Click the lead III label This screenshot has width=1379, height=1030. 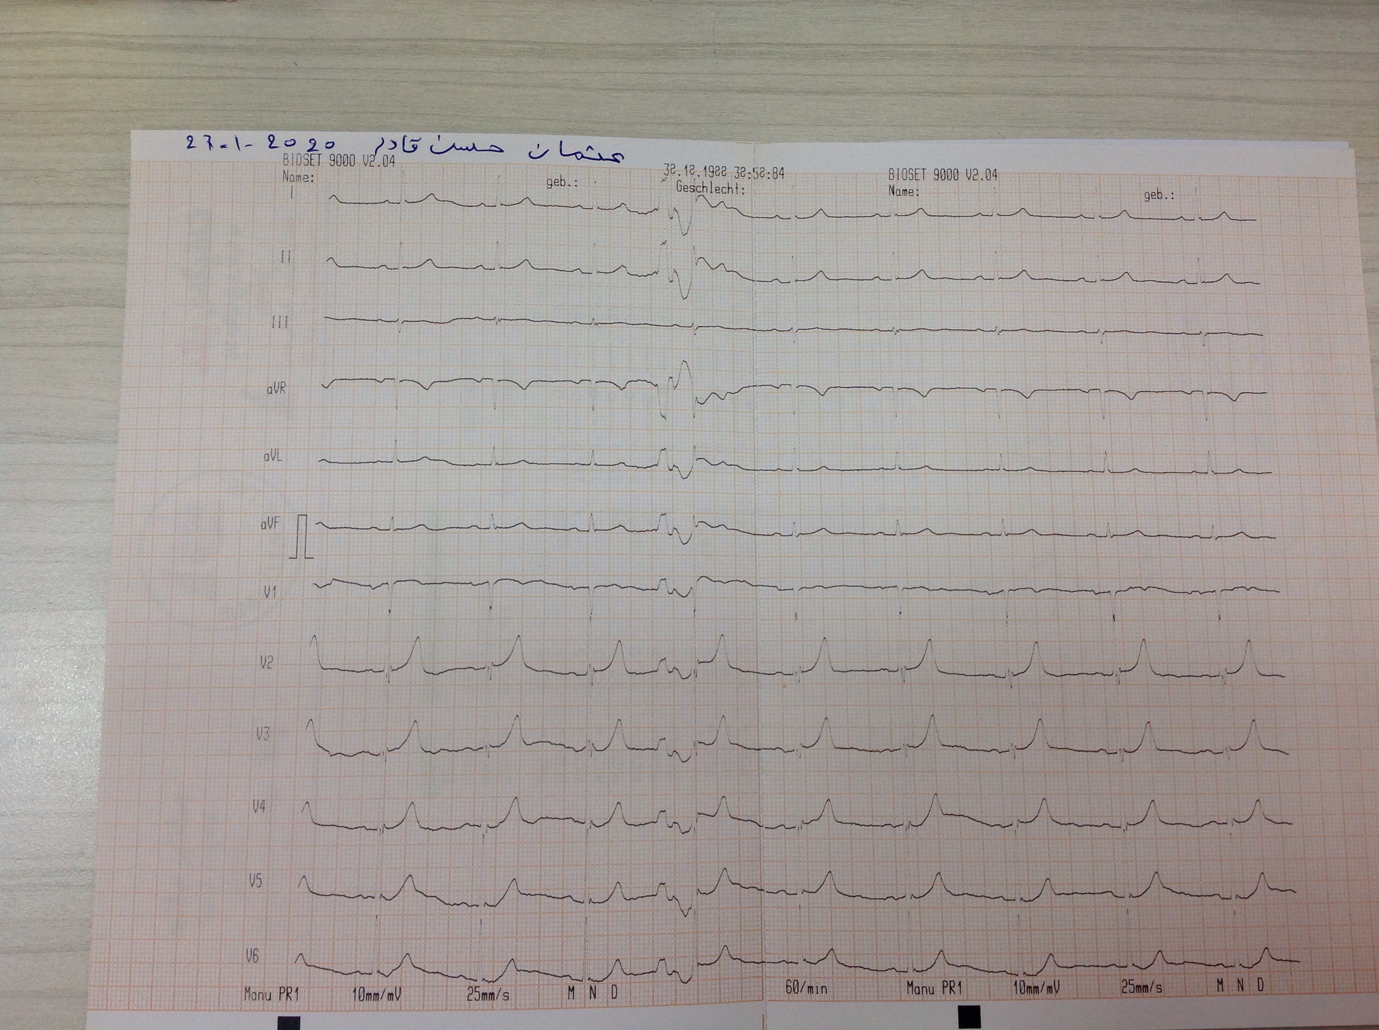(x=280, y=322)
